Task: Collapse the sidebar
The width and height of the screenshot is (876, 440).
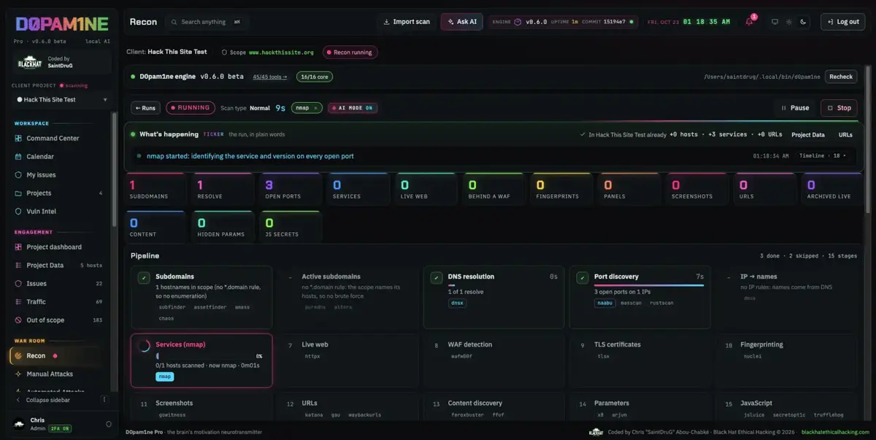Action: tap(48, 400)
